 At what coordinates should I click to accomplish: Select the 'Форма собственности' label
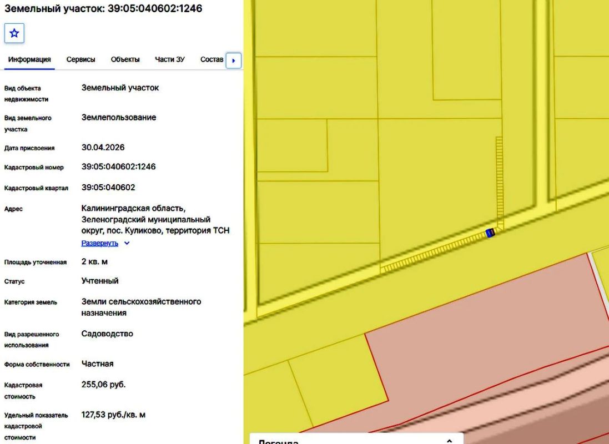(x=37, y=365)
